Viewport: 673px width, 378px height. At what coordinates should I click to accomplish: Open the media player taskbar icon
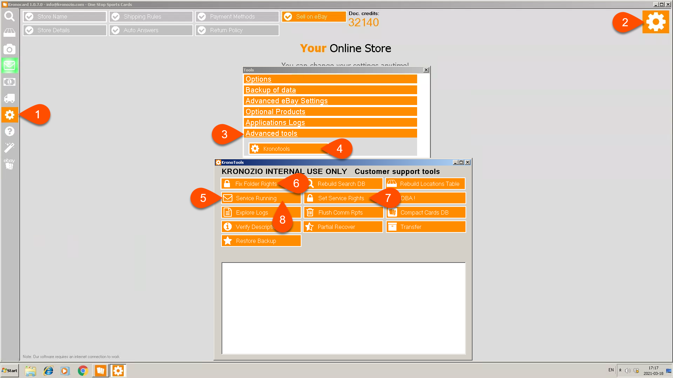[65, 371]
